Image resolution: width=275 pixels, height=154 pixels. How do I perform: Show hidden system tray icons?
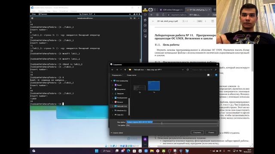coord(211,151)
